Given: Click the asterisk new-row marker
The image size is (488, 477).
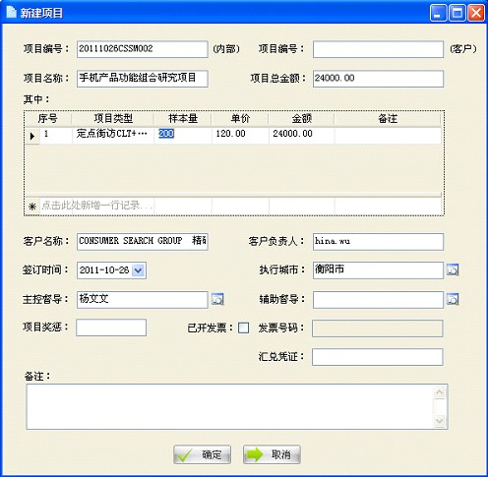Looking at the screenshot, I should (x=32, y=207).
